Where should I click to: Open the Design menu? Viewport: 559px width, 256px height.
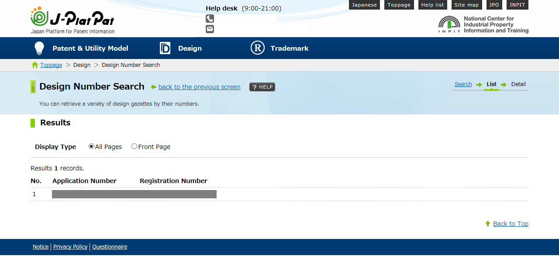tap(190, 48)
